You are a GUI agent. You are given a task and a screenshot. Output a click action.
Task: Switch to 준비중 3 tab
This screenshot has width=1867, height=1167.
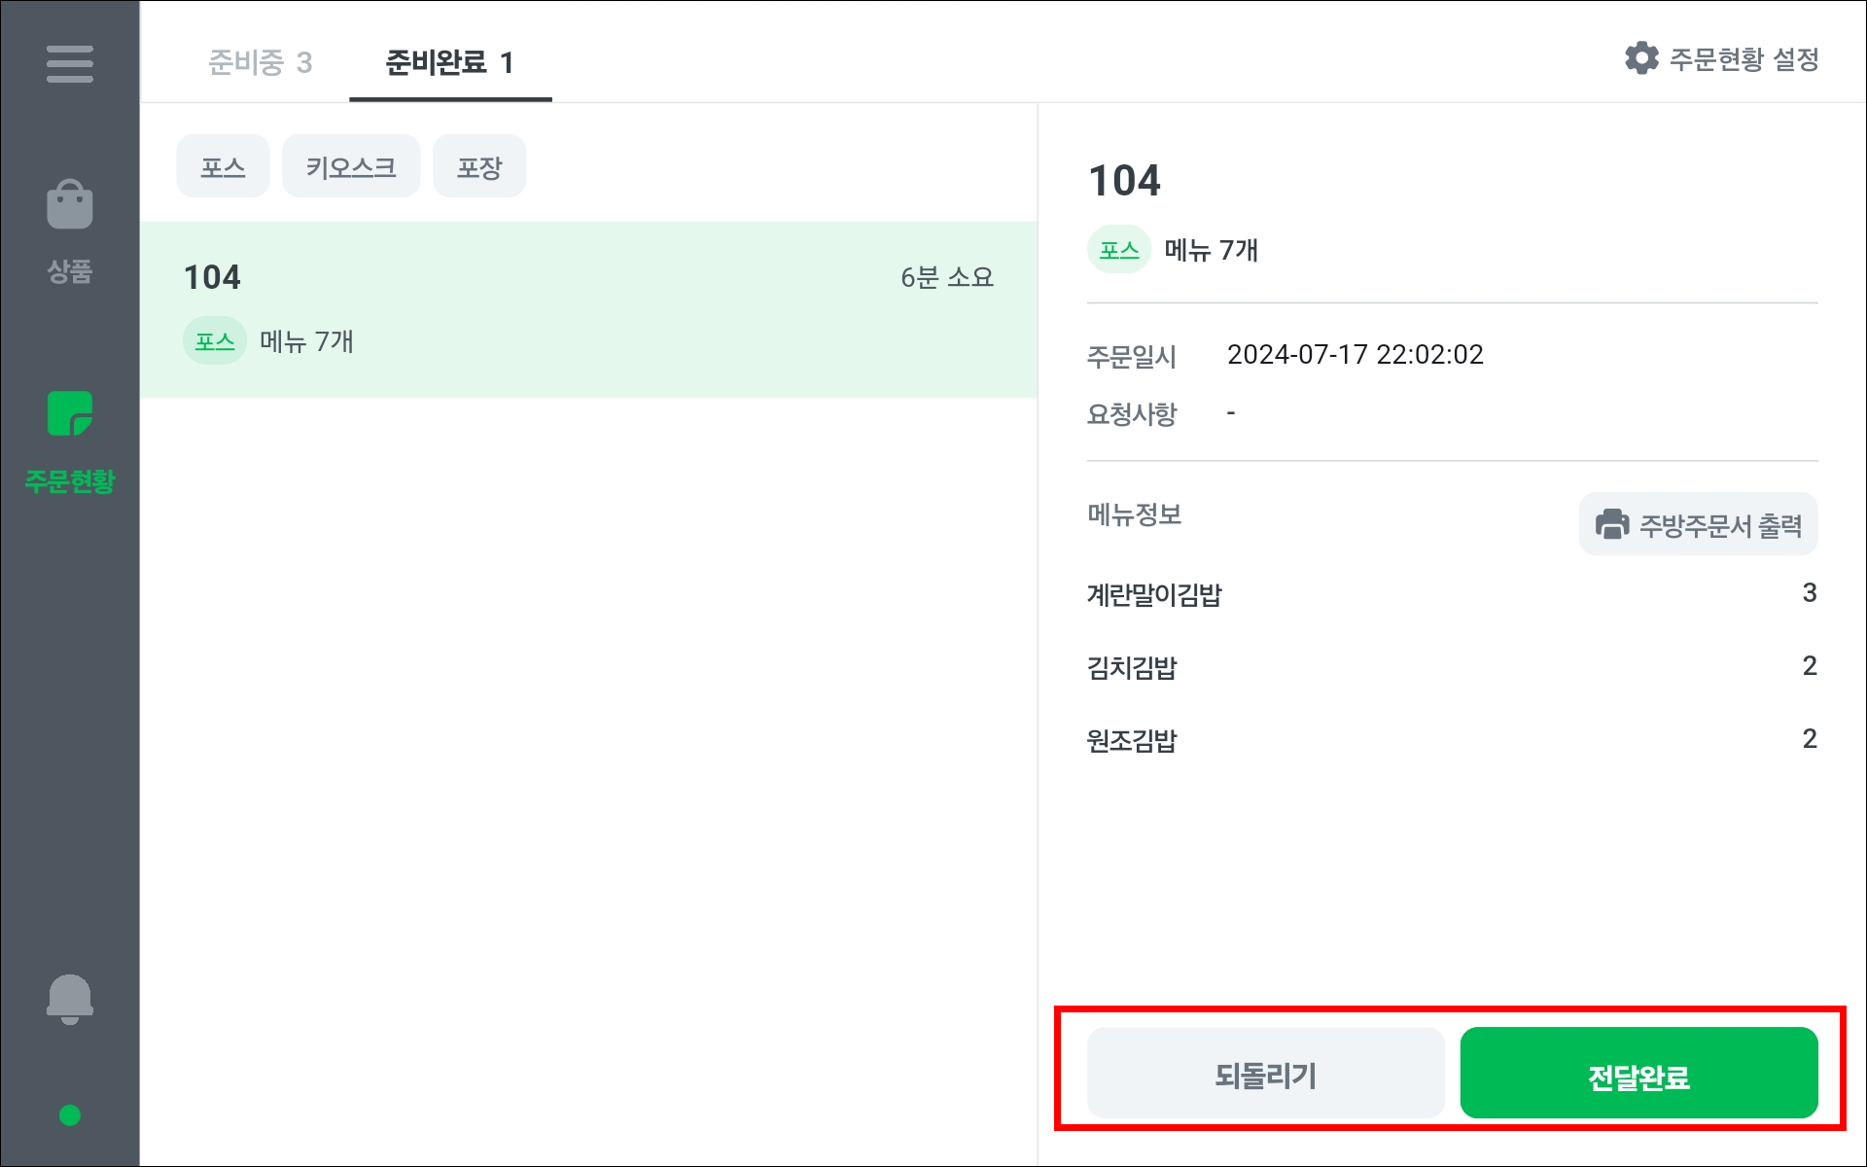point(260,62)
